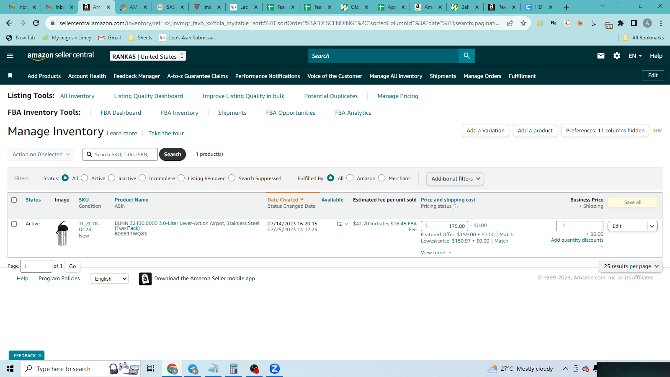Click the Search SKU, Title, ISBN field
This screenshot has height=377, width=670.
tap(120, 154)
